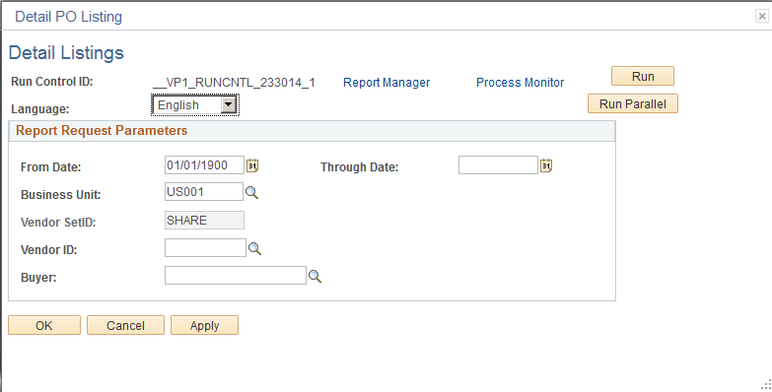Screen dimensions: 772x392
Task: Click the Run Parallel button
Action: pos(633,103)
